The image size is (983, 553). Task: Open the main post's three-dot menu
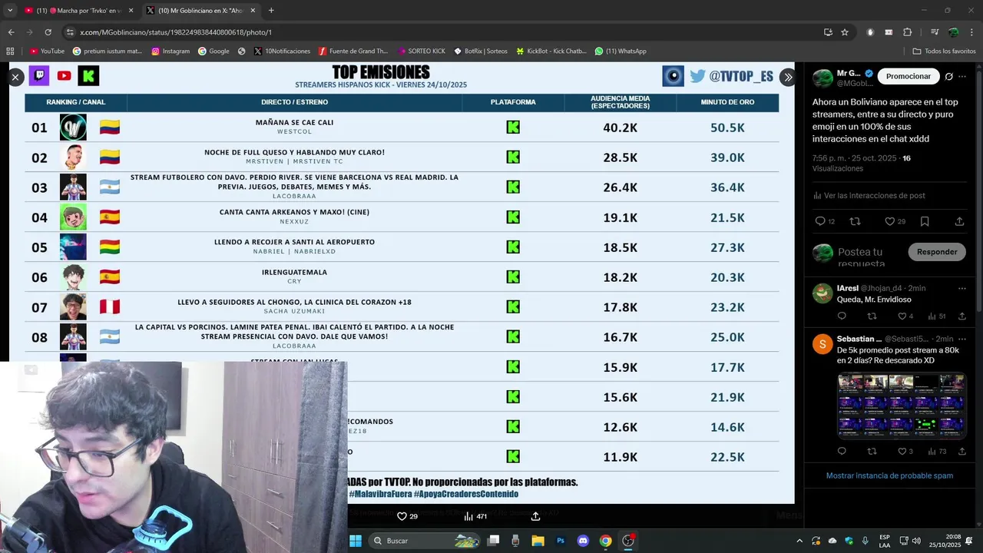pyautogui.click(x=962, y=77)
